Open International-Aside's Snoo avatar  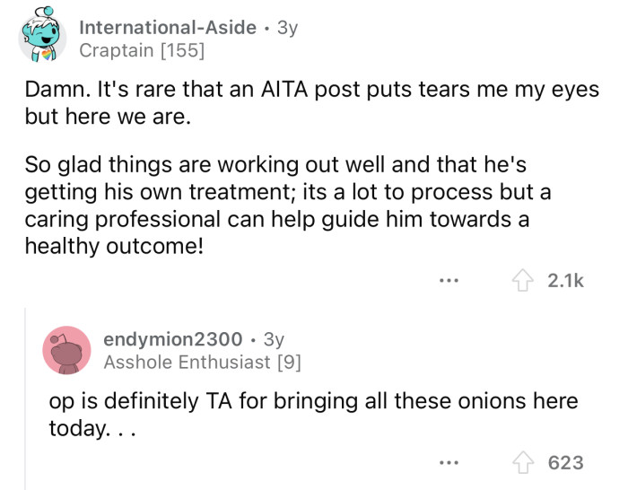(x=41, y=39)
